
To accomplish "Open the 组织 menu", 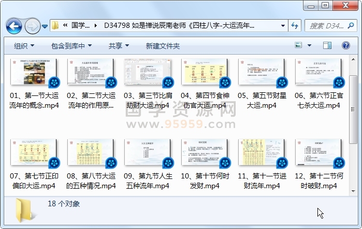I will pos(24,46).
